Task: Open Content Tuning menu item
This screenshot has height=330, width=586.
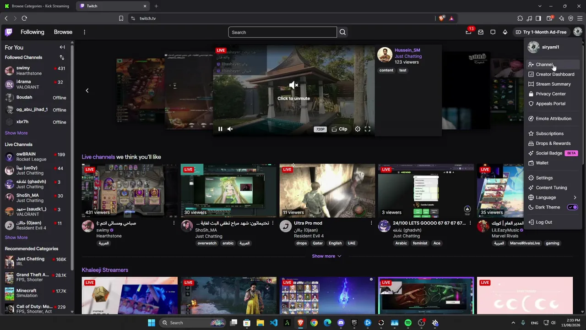Action: [553, 188]
